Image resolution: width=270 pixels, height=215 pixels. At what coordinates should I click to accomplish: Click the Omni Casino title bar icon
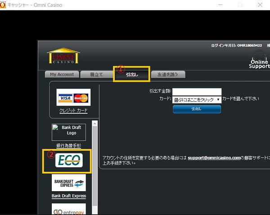3,5
